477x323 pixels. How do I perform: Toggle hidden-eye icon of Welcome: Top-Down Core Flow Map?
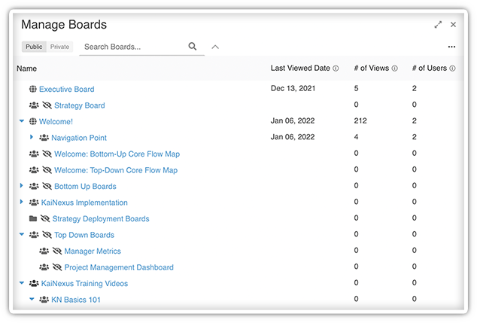(x=47, y=170)
